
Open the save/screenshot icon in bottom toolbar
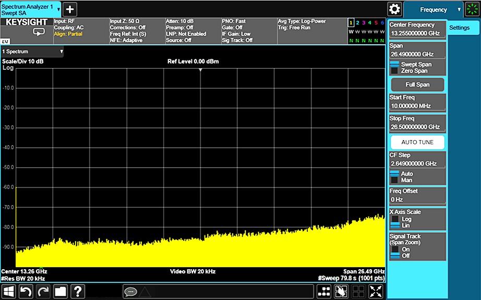click(59, 291)
